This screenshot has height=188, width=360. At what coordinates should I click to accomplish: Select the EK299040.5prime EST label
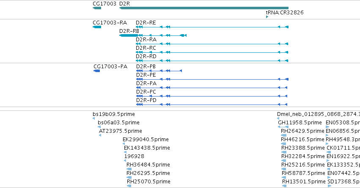click(146, 140)
